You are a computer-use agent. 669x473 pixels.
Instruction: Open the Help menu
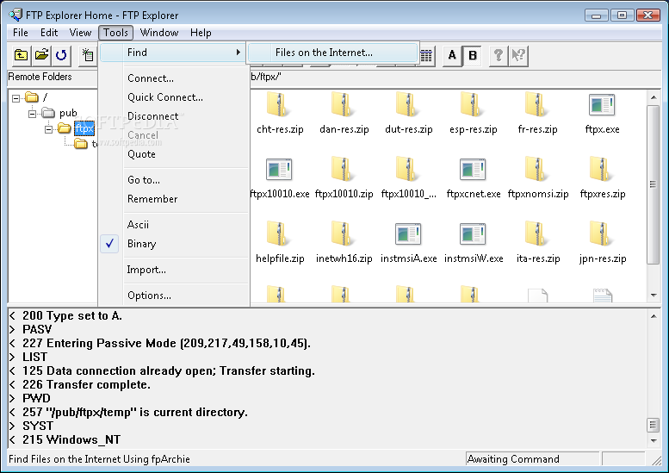[x=201, y=33]
